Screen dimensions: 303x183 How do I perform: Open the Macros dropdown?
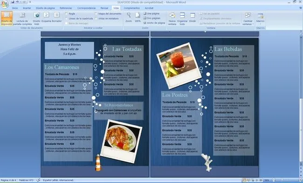[260, 19]
